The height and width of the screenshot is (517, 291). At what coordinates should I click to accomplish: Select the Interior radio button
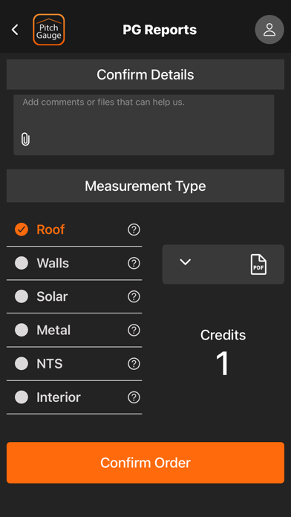[x=22, y=397]
